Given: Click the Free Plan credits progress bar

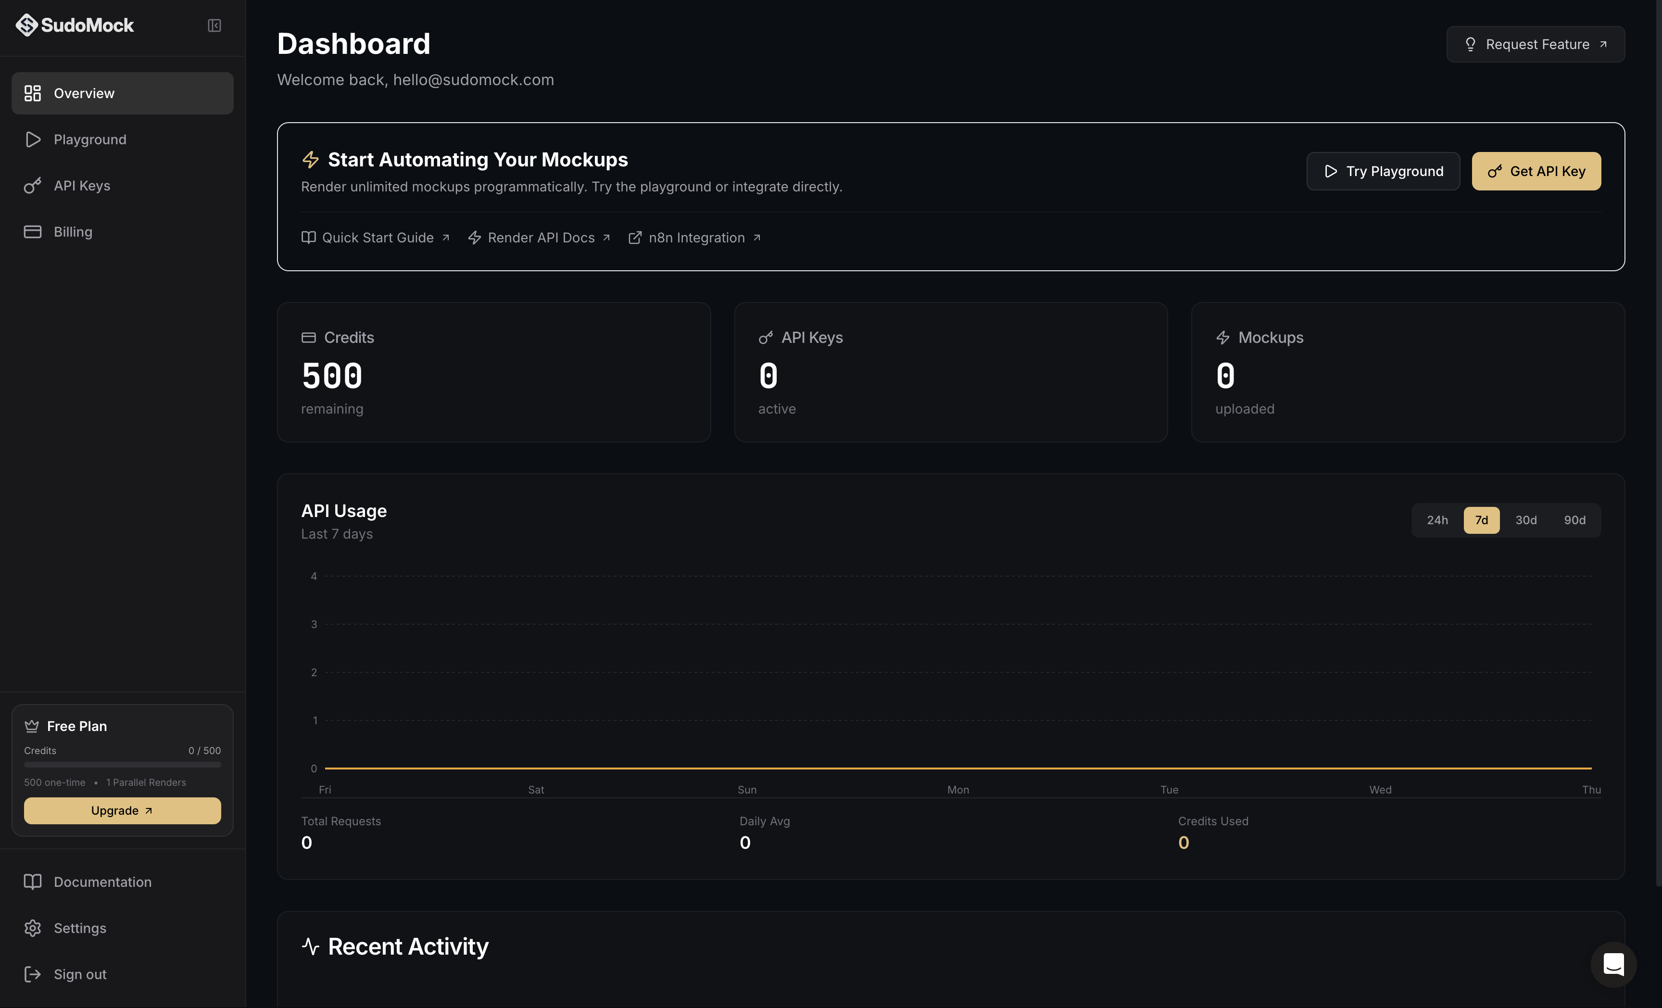Looking at the screenshot, I should pyautogui.click(x=122, y=765).
